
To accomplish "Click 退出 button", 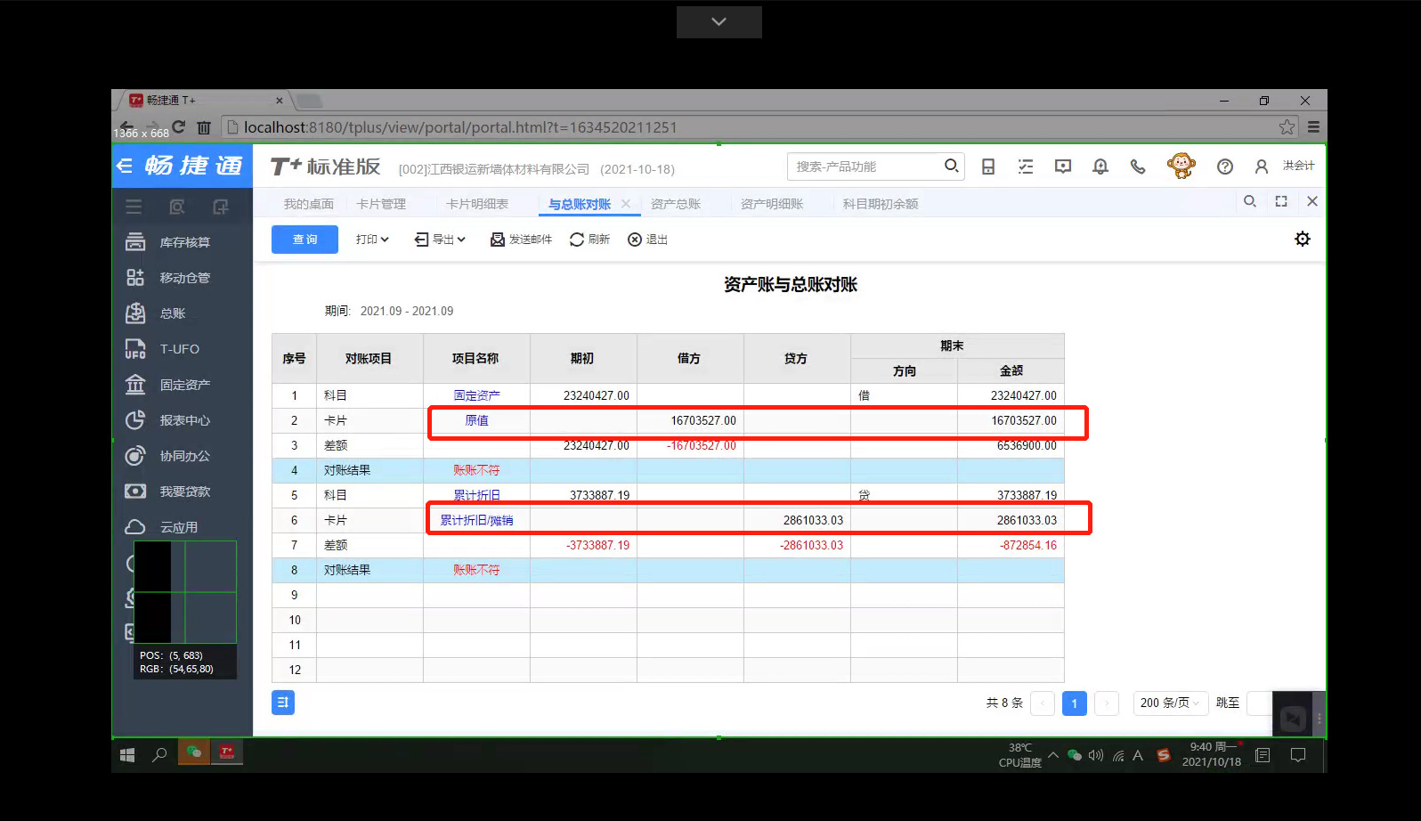I will coord(647,240).
